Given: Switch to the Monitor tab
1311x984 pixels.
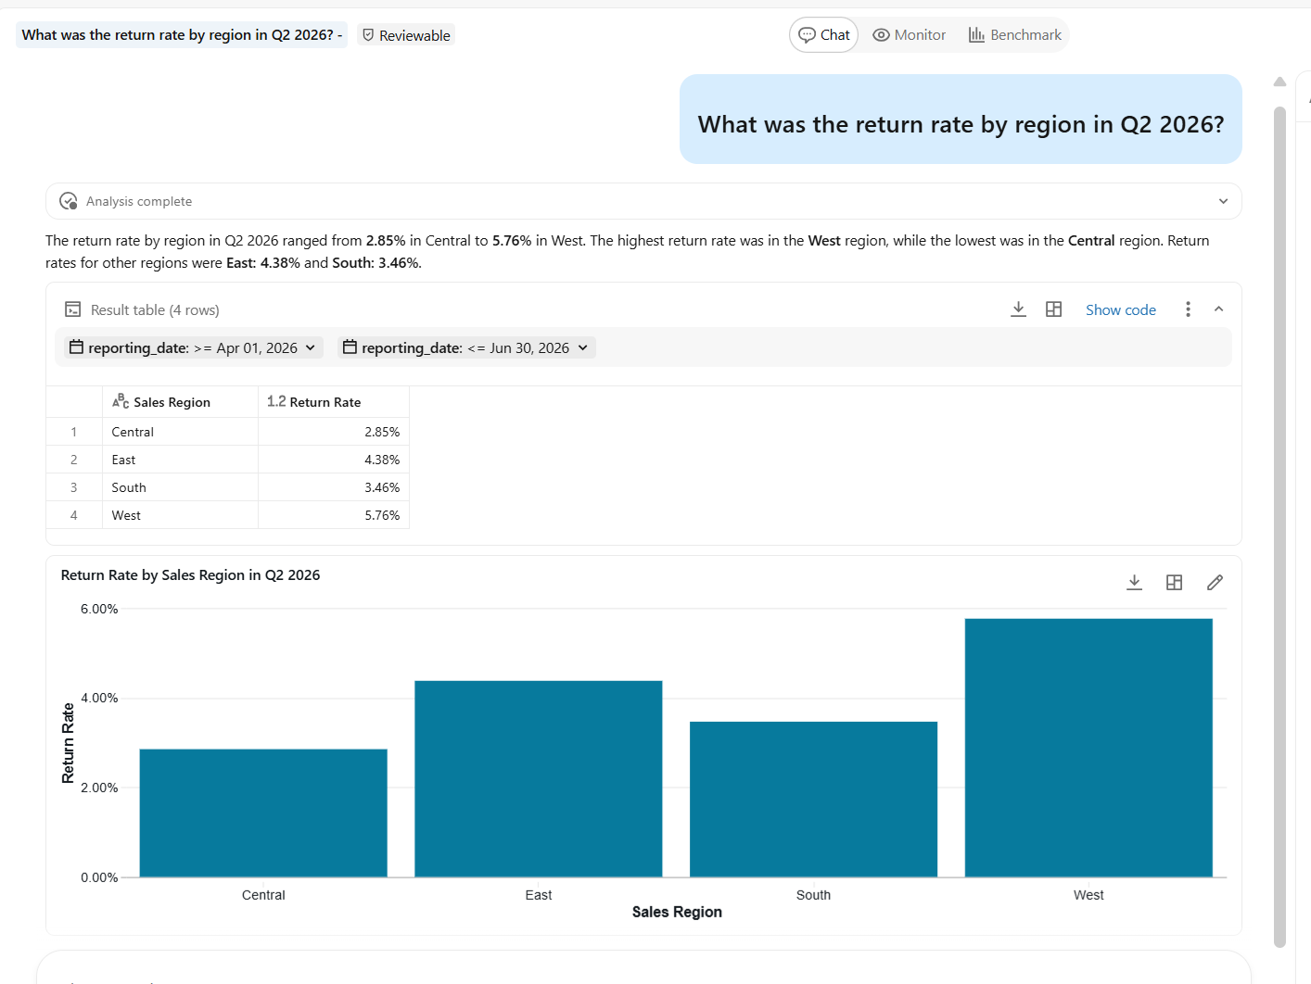Looking at the screenshot, I should [x=910, y=35].
